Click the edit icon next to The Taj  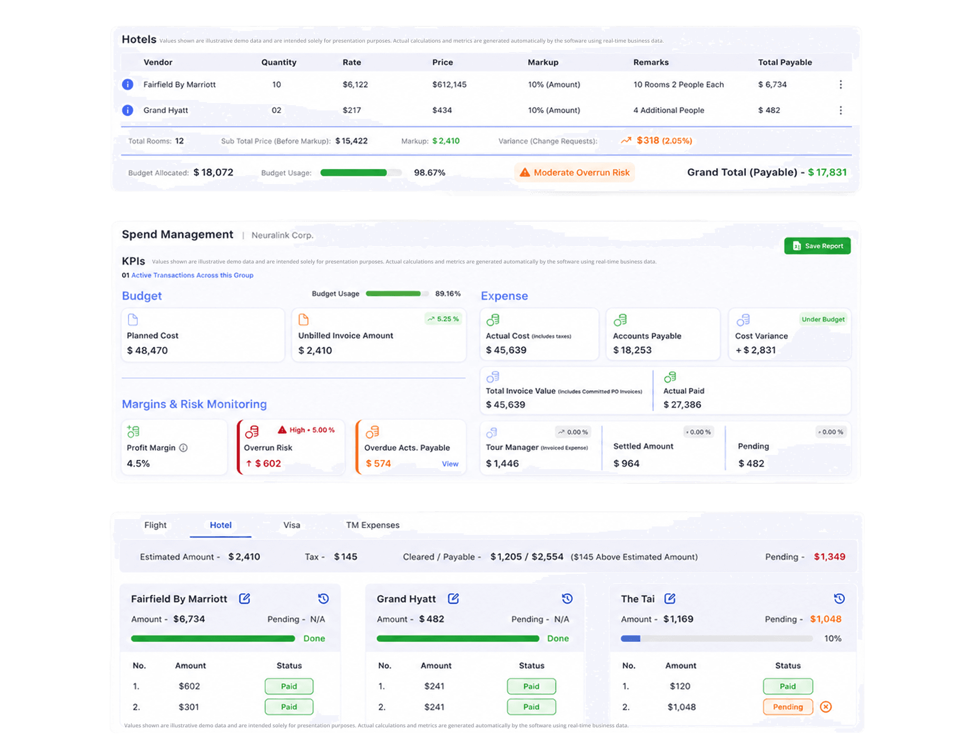tap(670, 598)
